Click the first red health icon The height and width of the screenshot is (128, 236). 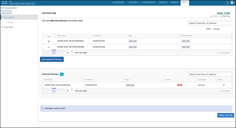click(178, 85)
